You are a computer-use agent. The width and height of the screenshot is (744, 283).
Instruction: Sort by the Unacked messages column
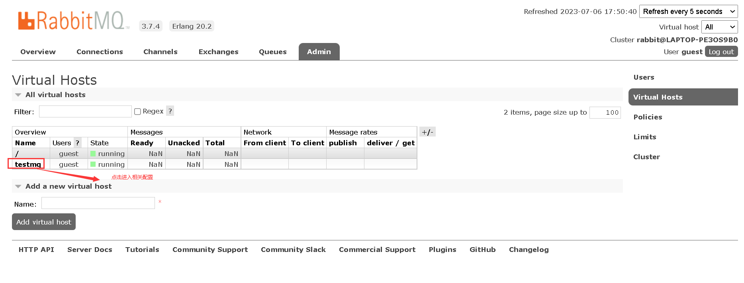coord(184,143)
